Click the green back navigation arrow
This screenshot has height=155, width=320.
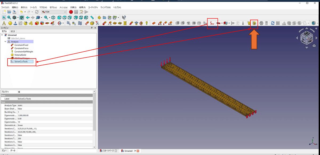tap(27, 18)
